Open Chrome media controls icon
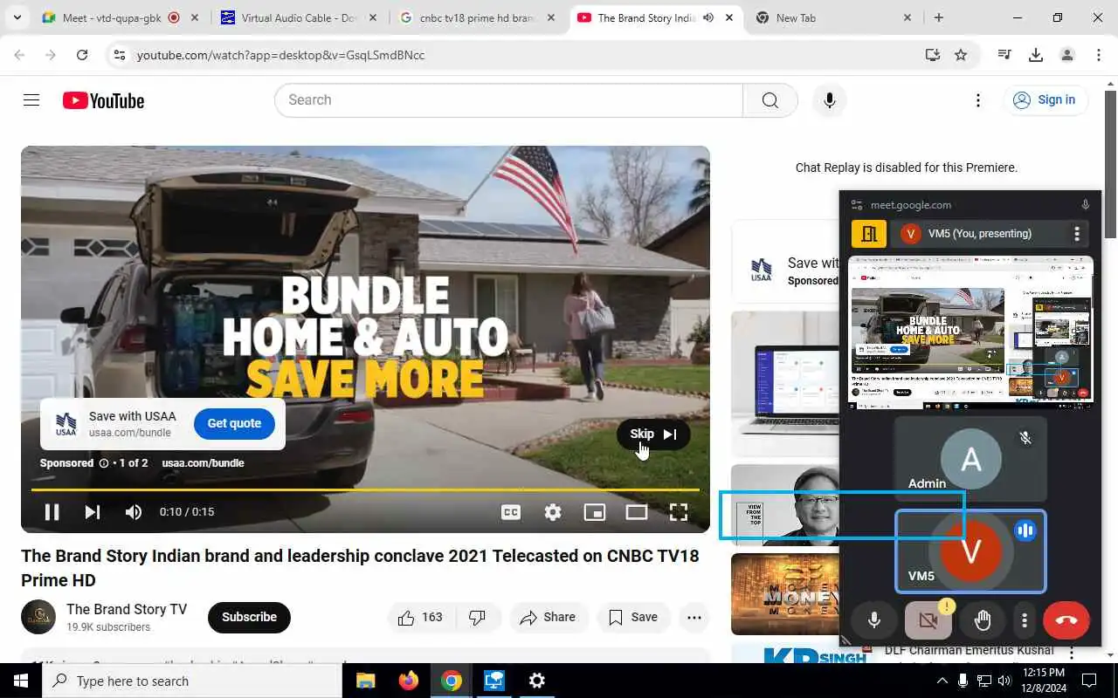The image size is (1118, 698). click(1004, 55)
